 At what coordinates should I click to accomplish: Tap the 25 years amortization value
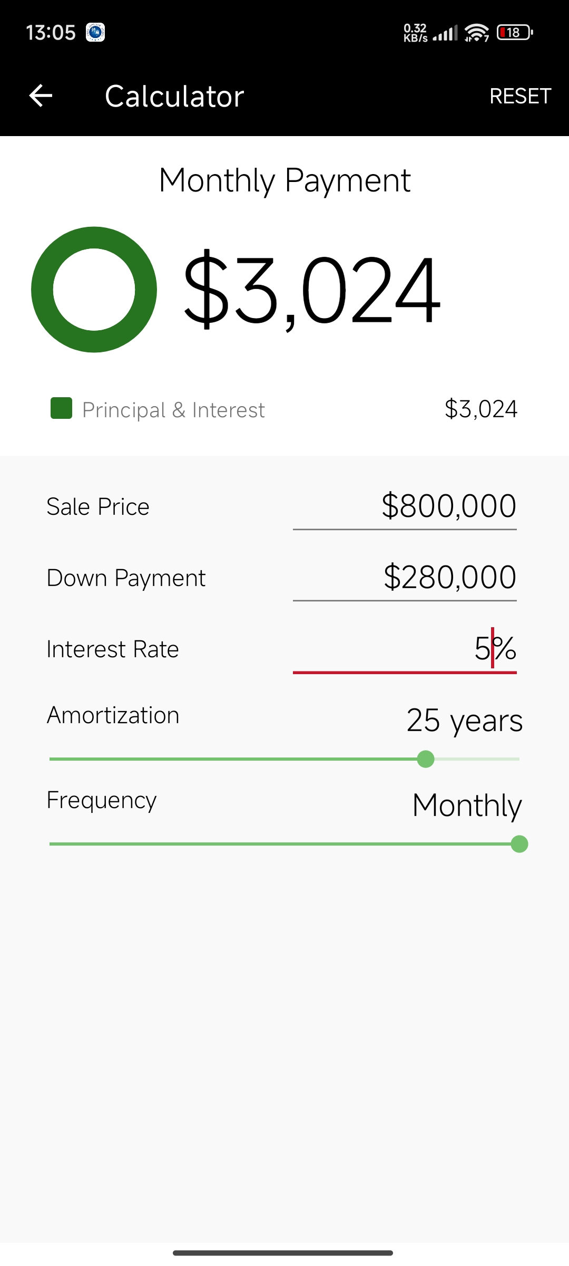(464, 721)
